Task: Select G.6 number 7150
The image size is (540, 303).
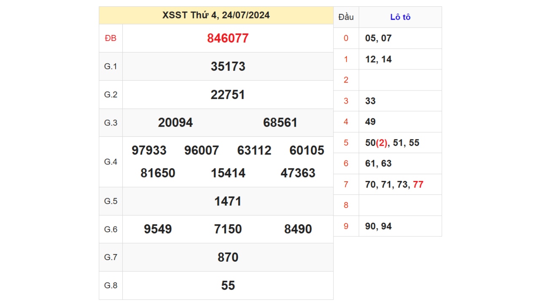Action: coord(228,229)
